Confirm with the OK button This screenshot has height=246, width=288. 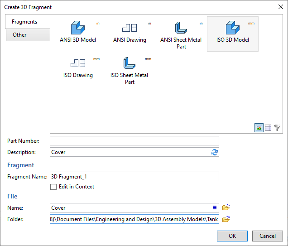(232, 236)
